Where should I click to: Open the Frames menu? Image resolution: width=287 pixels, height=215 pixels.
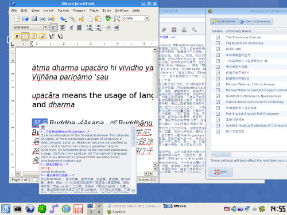(x=79, y=10)
